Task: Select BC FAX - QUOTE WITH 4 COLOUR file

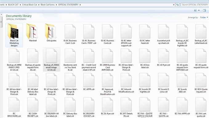Action: point(145,108)
